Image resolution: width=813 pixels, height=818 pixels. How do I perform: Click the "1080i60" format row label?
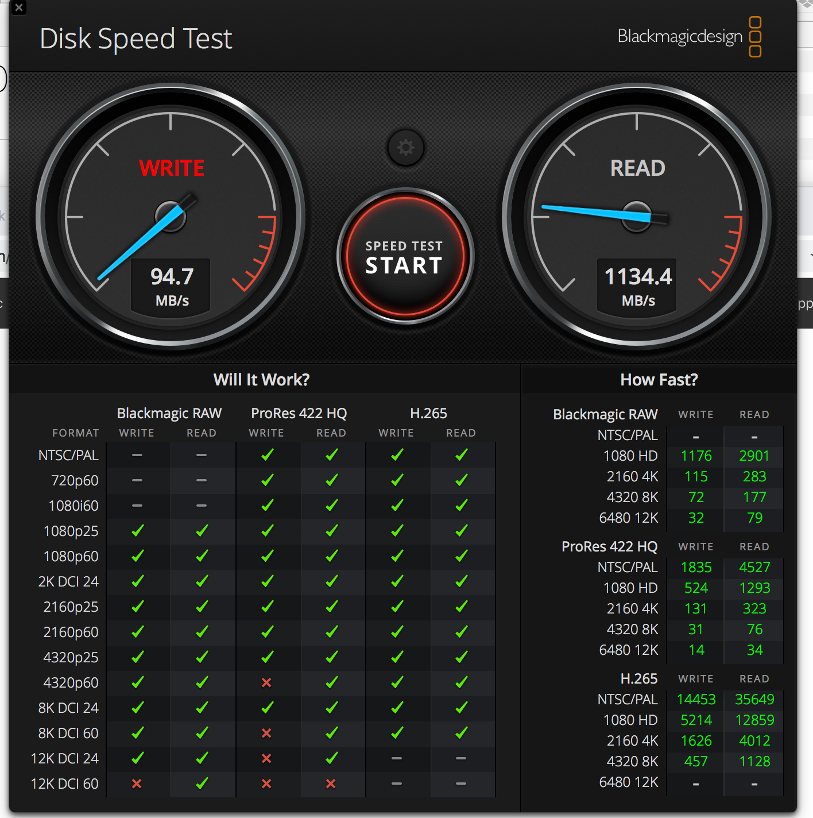point(73,506)
